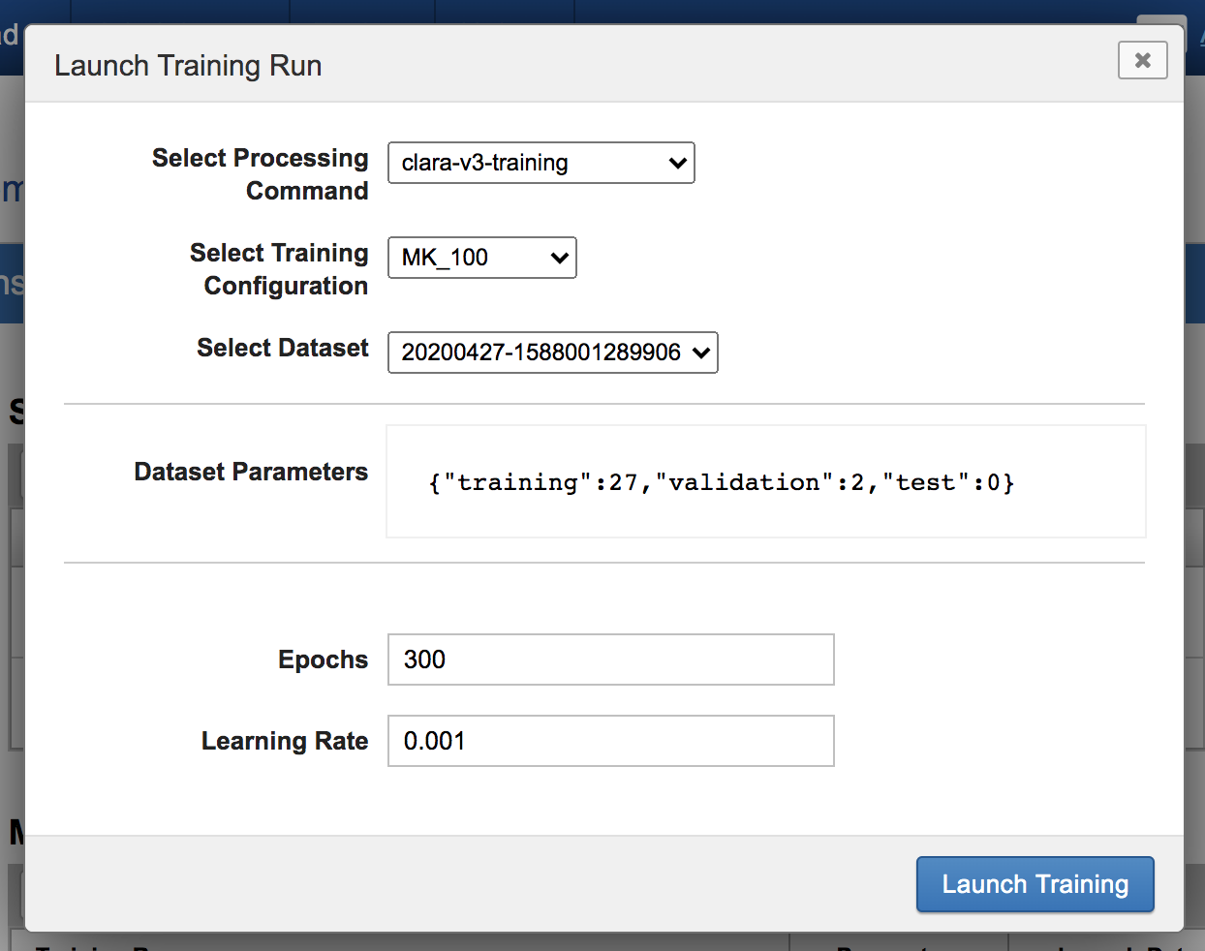Close the Launch Training Run dialog
The height and width of the screenshot is (951, 1205).
click(x=1142, y=60)
